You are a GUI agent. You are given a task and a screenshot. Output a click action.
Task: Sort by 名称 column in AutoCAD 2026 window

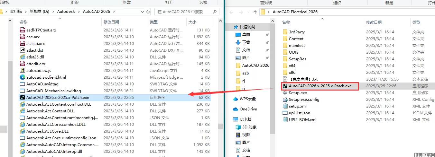tap(23, 22)
